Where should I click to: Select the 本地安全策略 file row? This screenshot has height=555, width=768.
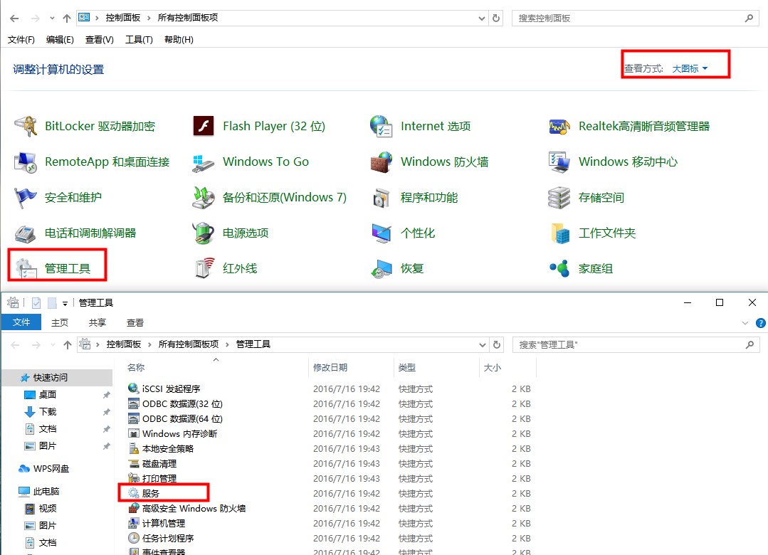[329, 449]
